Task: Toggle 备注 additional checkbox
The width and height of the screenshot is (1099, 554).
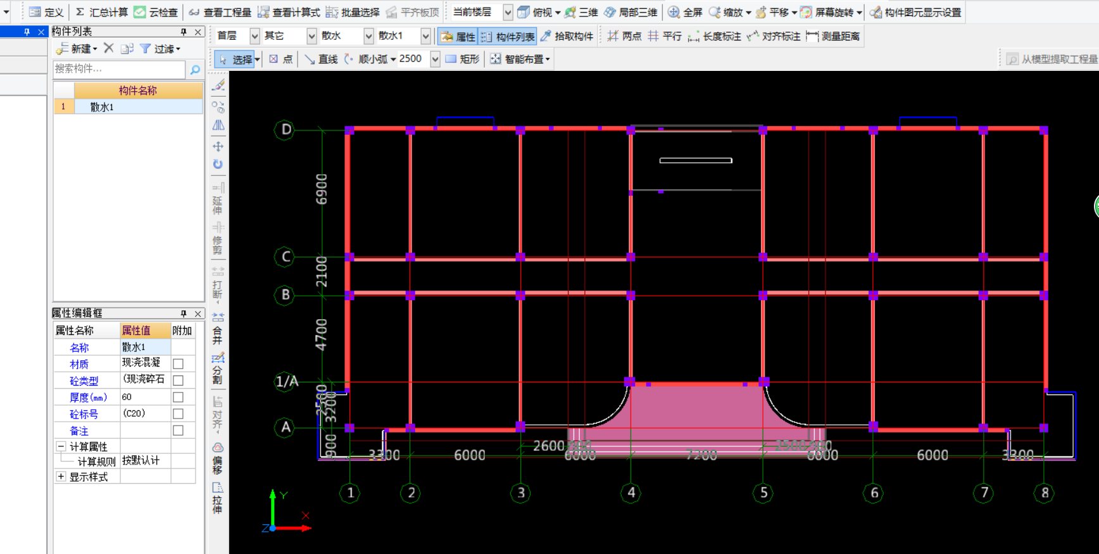Action: pyautogui.click(x=179, y=431)
